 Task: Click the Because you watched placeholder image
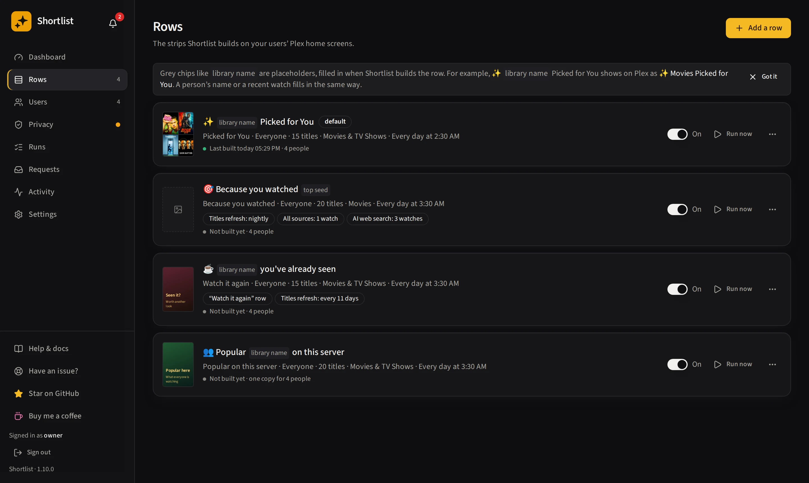coord(178,209)
